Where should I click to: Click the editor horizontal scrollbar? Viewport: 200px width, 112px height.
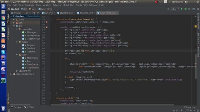click(112, 105)
